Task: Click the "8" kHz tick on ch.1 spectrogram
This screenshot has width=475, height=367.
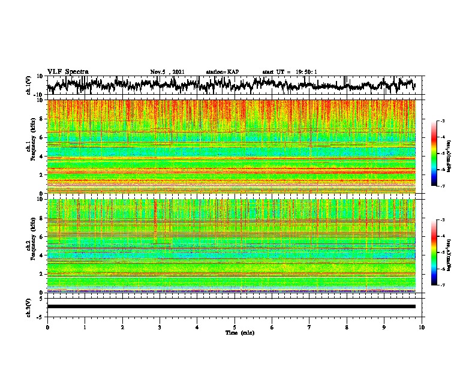Action: click(41, 119)
